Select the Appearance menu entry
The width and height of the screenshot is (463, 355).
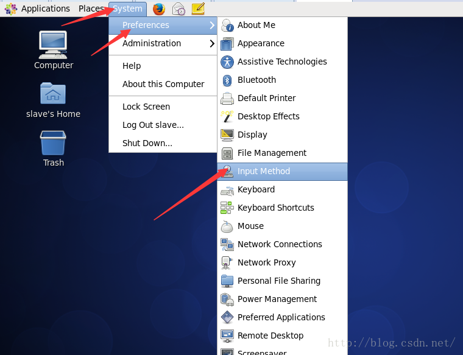[282, 44]
